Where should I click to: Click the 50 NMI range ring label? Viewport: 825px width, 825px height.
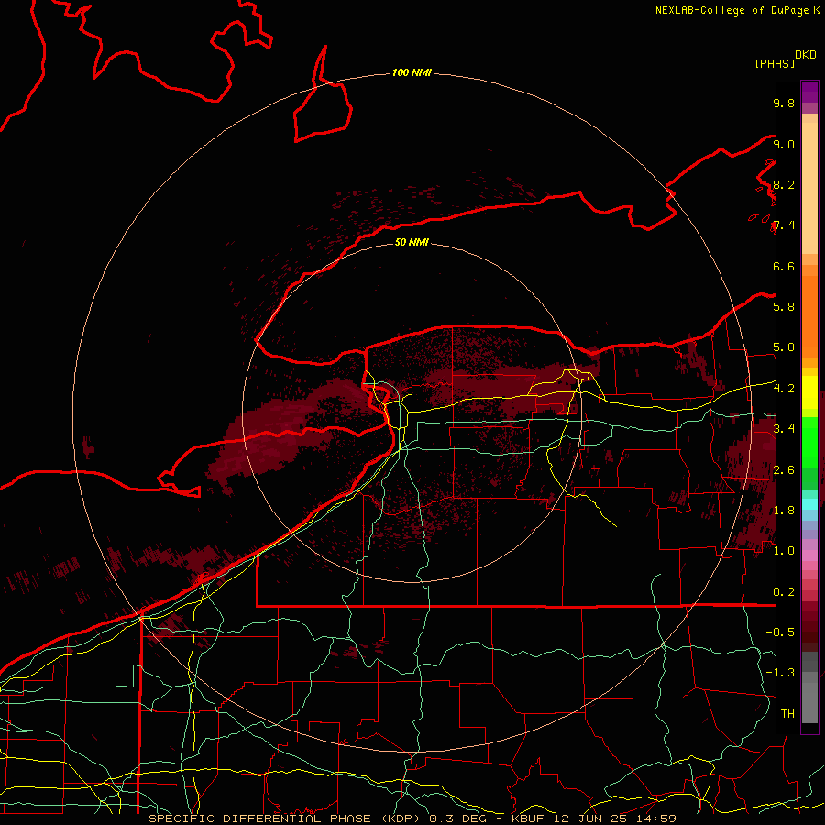point(412,242)
